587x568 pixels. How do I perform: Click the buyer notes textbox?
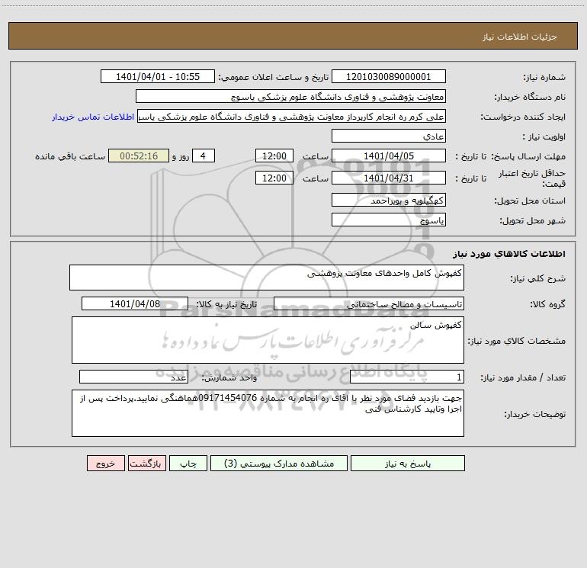pyautogui.click(x=268, y=413)
